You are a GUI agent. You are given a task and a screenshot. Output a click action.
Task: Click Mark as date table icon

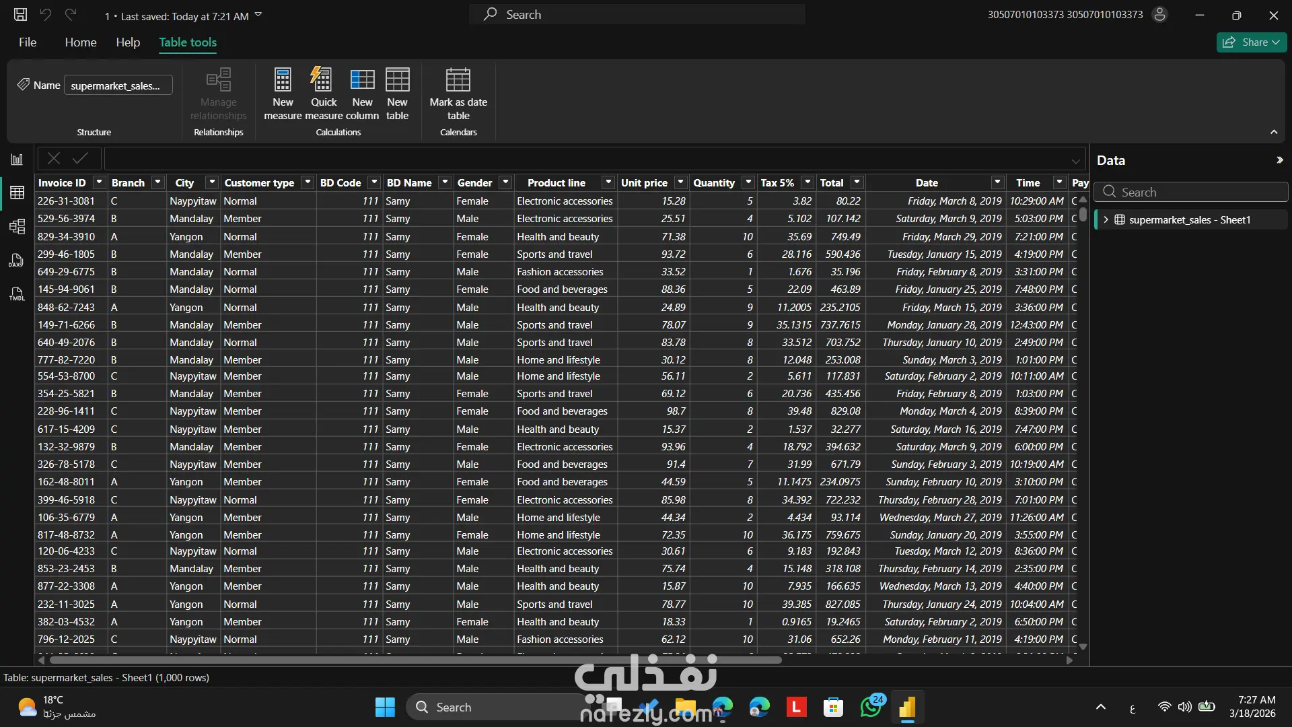(x=458, y=80)
